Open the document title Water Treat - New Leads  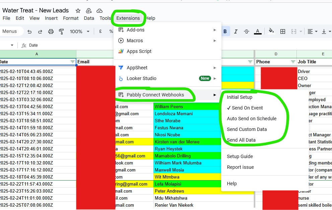point(36,10)
